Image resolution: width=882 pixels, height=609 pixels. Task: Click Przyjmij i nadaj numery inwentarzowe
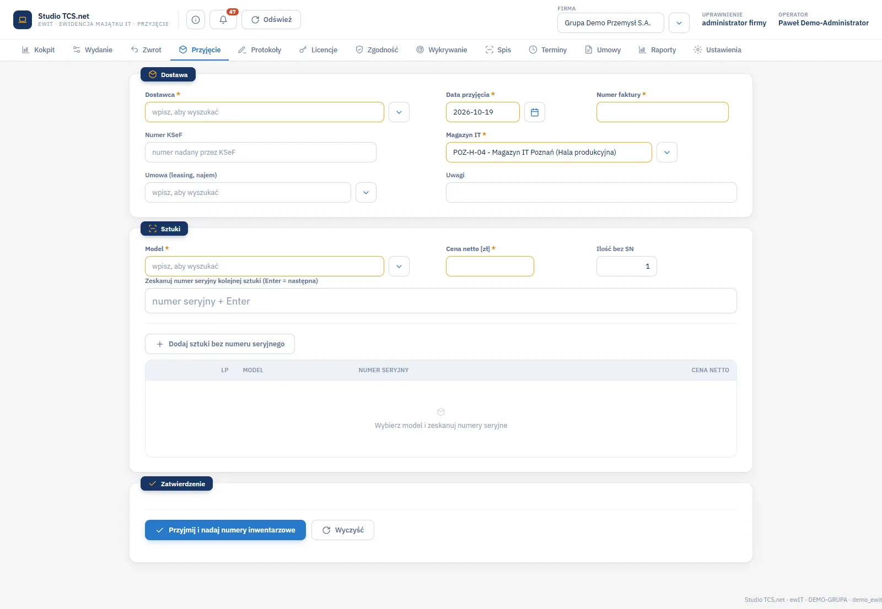225,530
